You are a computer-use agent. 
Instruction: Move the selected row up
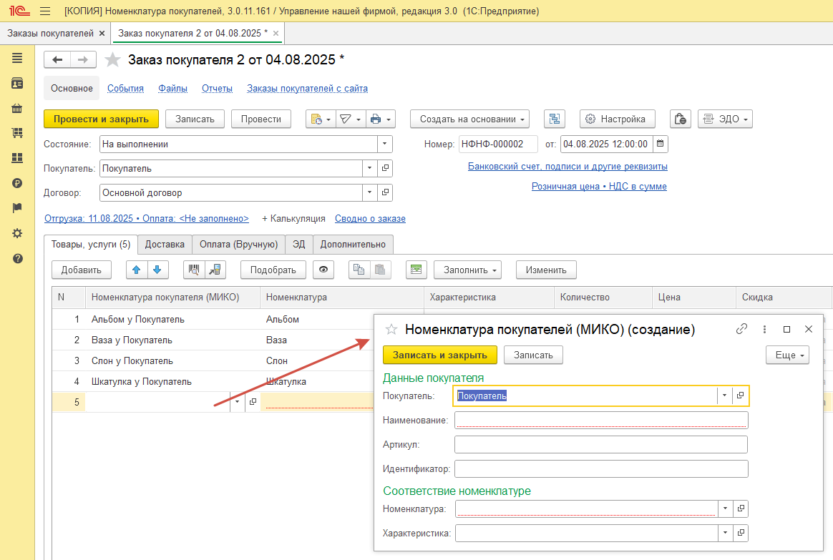click(x=137, y=270)
